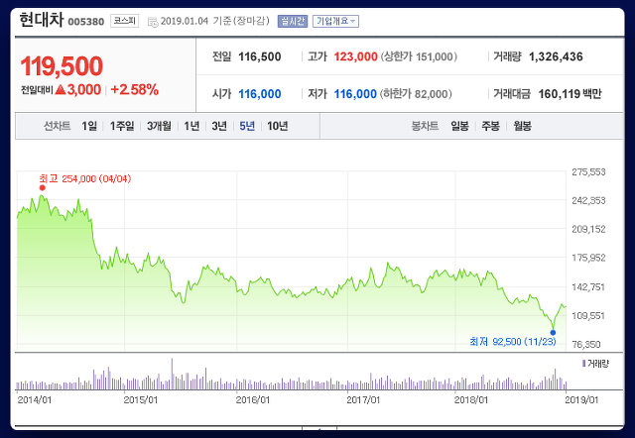This screenshot has height=438, width=635.
Task: Click the 242,353 price axis label
Action: tap(588, 200)
